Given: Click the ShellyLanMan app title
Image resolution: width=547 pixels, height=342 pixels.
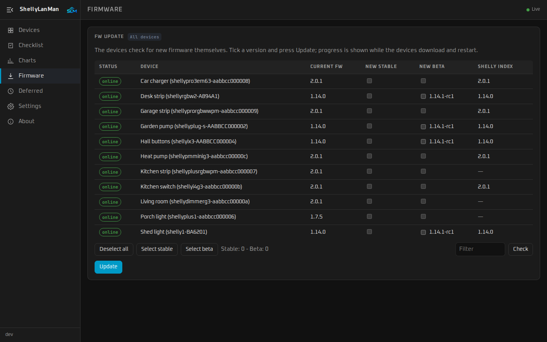Looking at the screenshot, I should (39, 9).
